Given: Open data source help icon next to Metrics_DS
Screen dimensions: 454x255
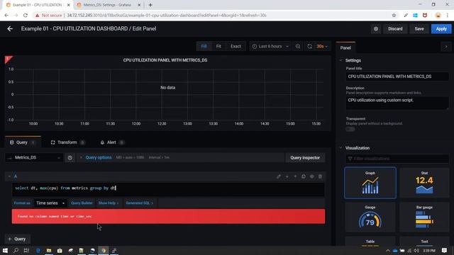Looking at the screenshot, I should (70, 157).
